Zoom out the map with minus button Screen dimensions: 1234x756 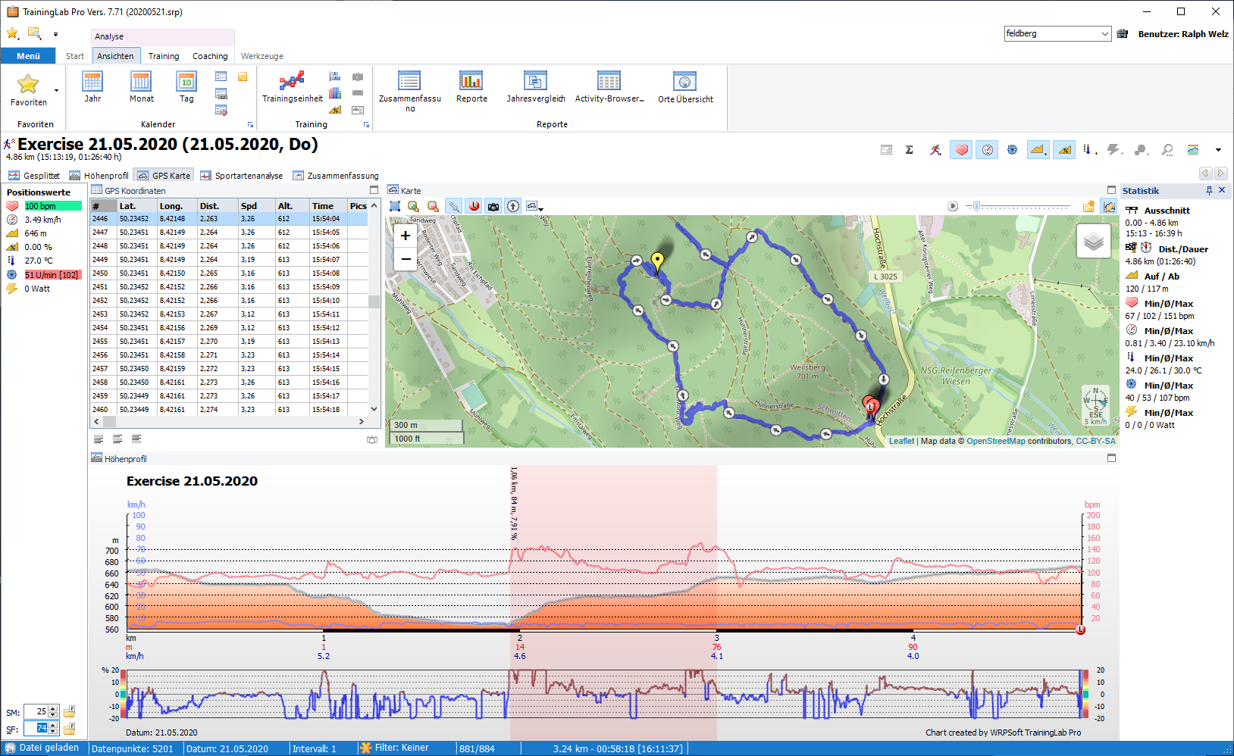[x=406, y=259]
